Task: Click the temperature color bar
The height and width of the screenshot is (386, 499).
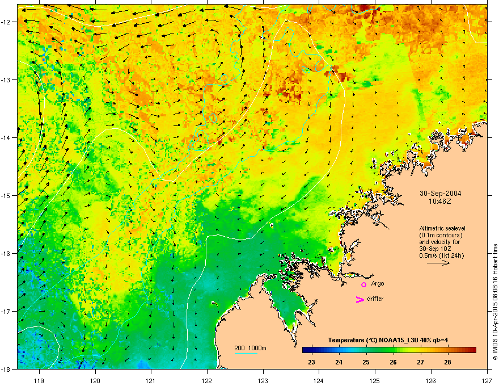Action: [x=389, y=350]
